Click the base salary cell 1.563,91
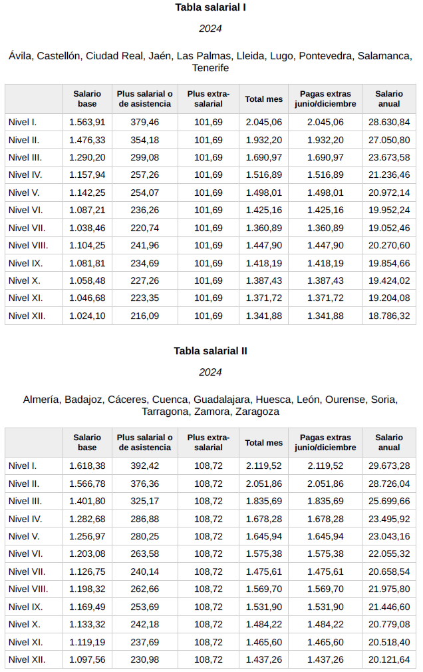The image size is (423, 672). pos(87,123)
